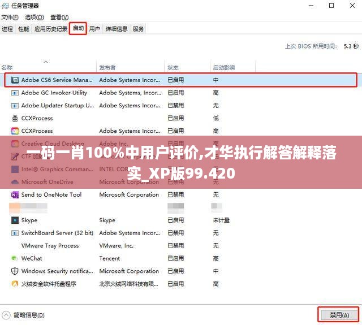Click the Windows Security shield icon
The height and width of the screenshot is (325, 362).
[x=15, y=271]
